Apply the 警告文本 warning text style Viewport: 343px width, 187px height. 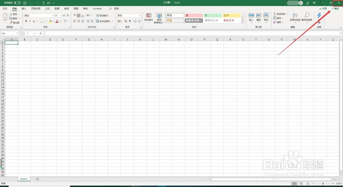click(x=232, y=20)
